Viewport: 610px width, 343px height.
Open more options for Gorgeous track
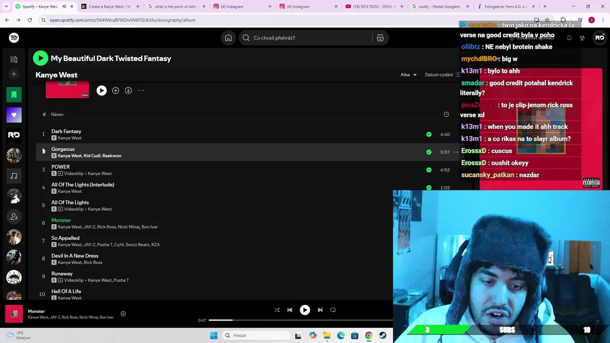point(456,152)
